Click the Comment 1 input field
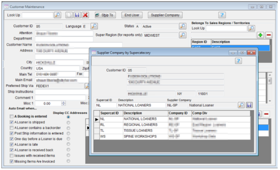The image size is (280, 170). 60,98
